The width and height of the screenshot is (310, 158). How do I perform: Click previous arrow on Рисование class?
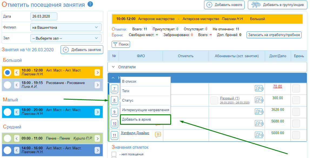(x=17, y=85)
